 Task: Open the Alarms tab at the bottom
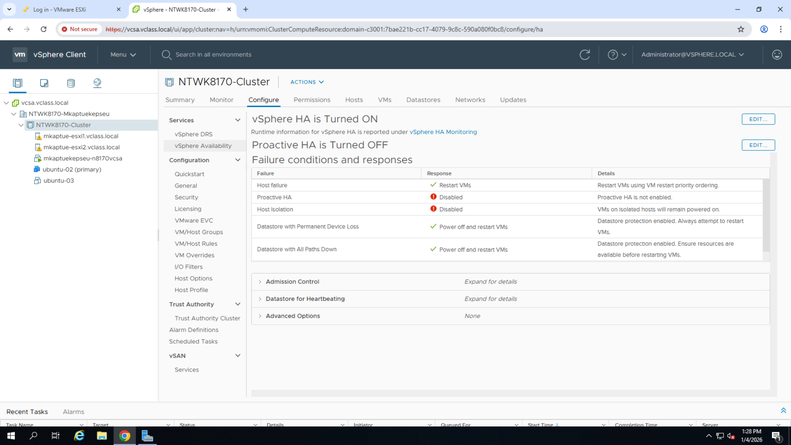[x=73, y=411]
